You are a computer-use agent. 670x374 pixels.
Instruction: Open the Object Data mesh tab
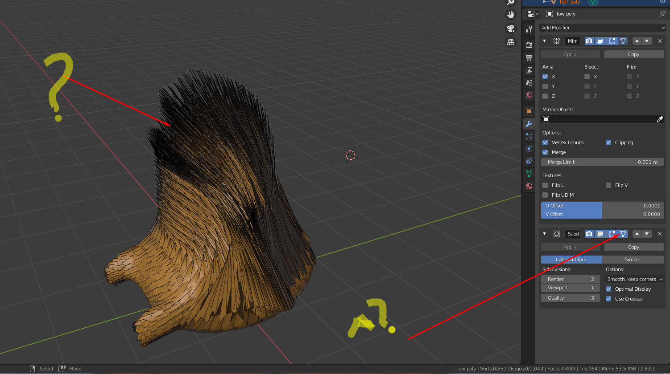[x=529, y=174]
